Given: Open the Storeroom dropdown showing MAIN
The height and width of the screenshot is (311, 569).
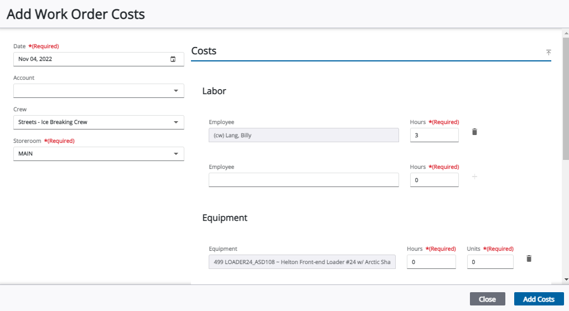Looking at the screenshot, I should (x=99, y=154).
